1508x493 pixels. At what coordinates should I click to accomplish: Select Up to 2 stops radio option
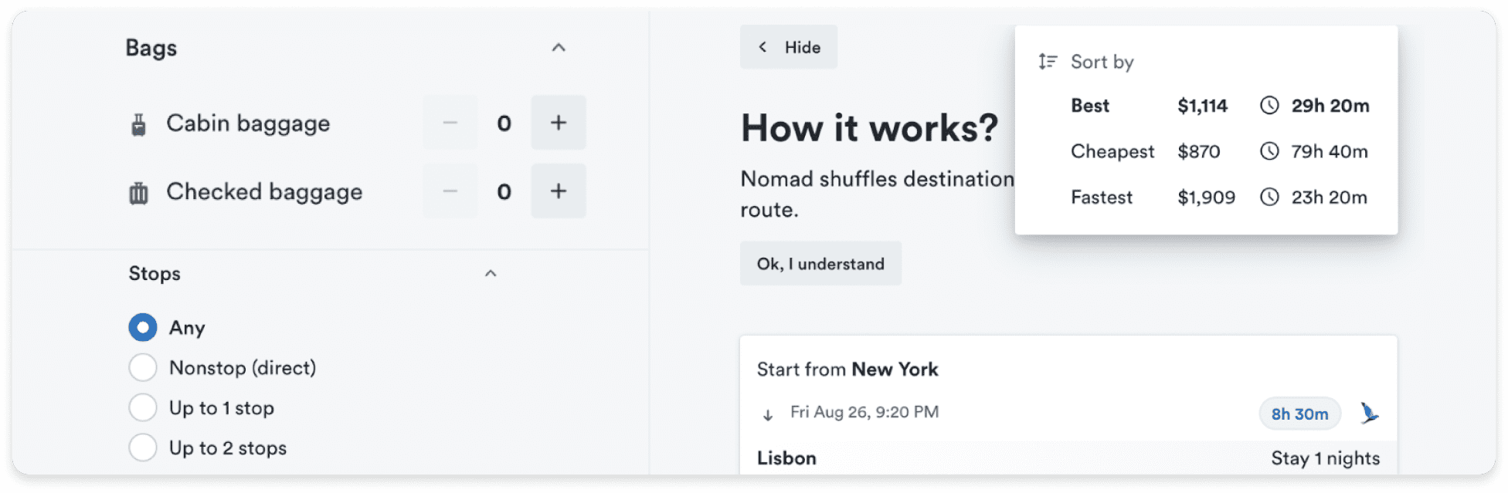tap(143, 447)
